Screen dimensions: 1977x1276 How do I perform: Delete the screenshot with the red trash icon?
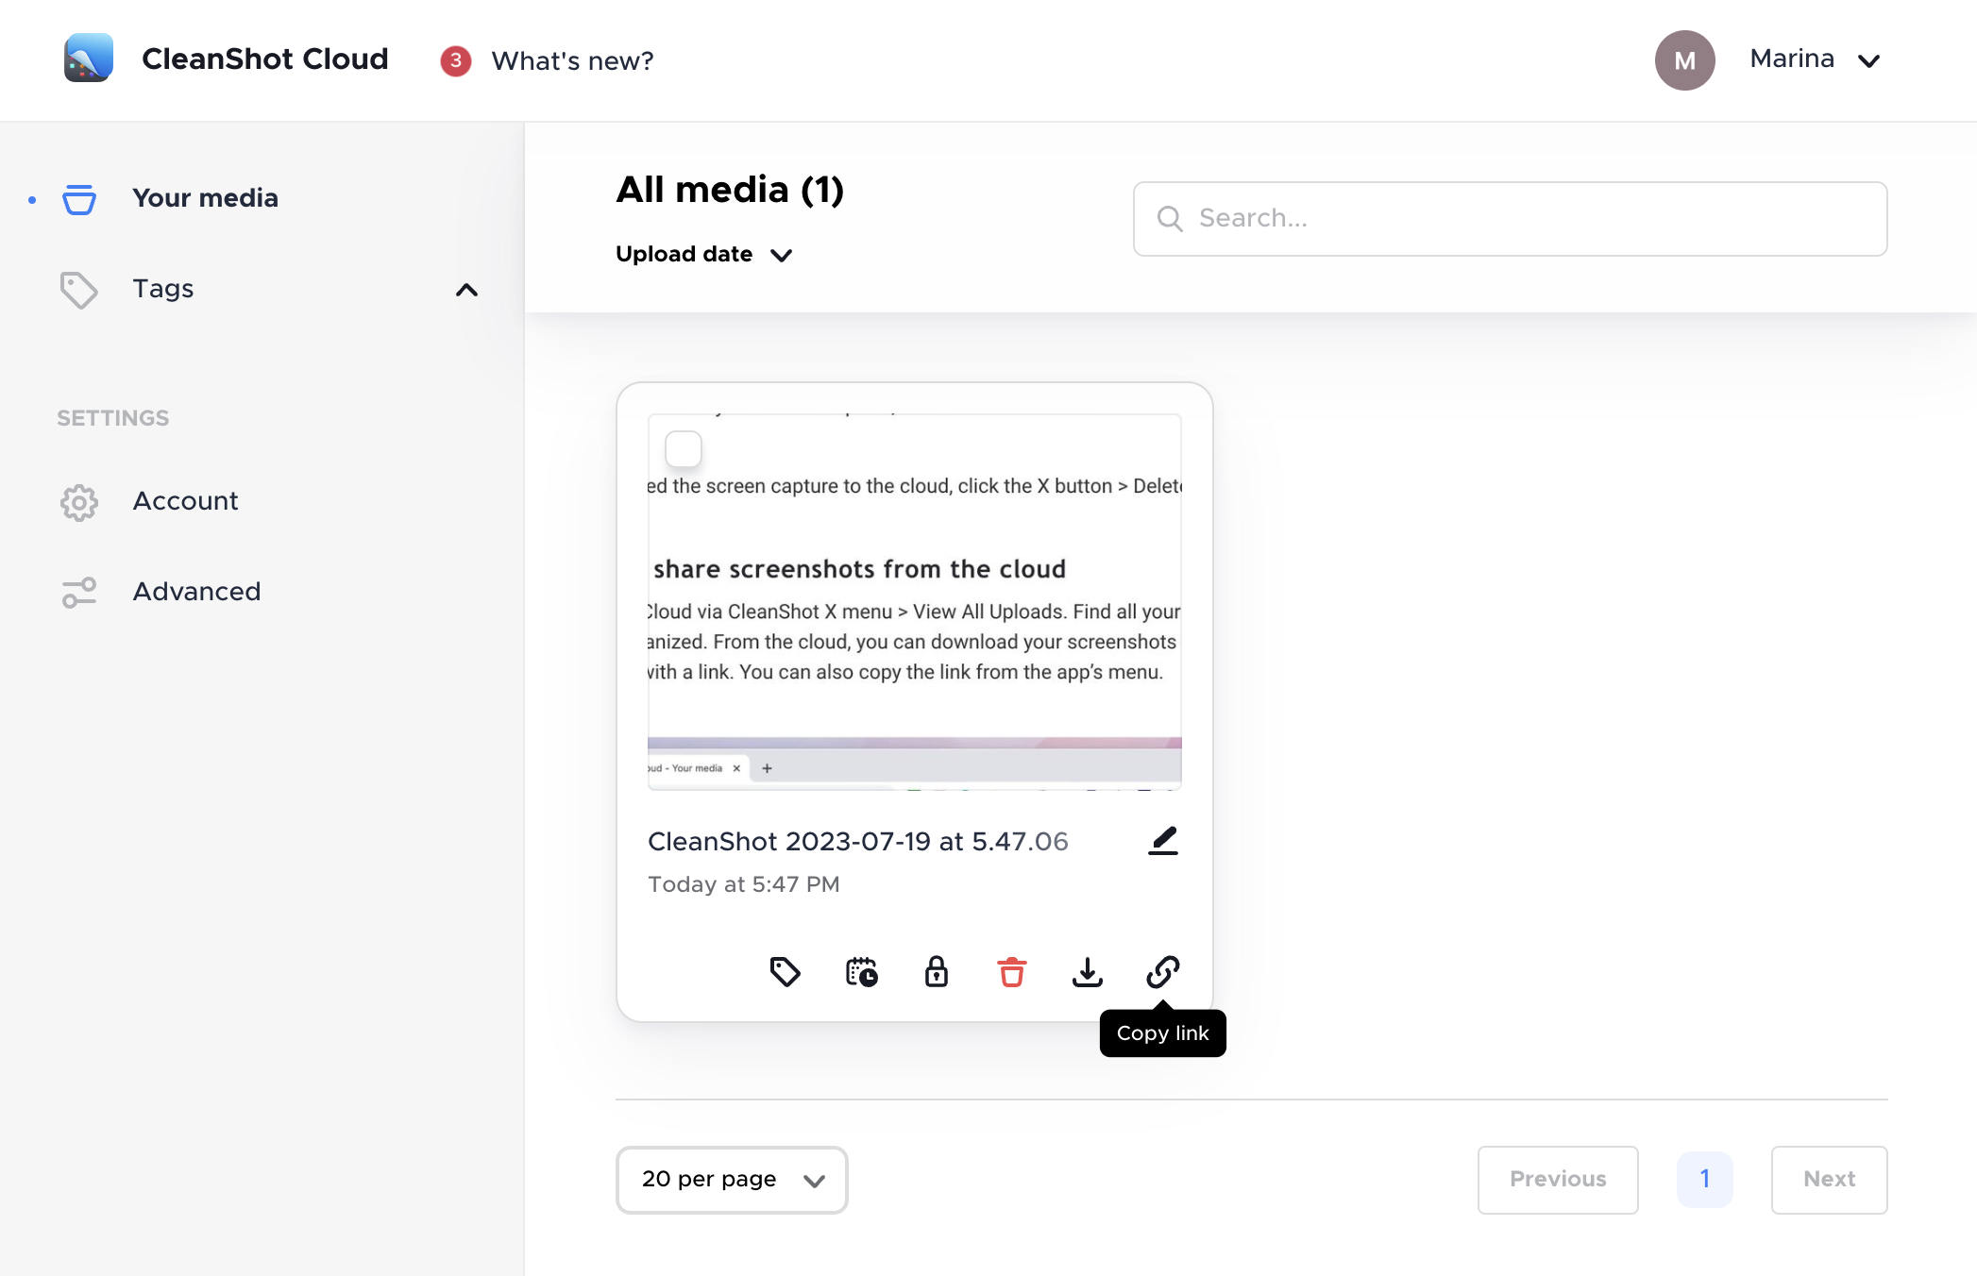click(x=1012, y=971)
